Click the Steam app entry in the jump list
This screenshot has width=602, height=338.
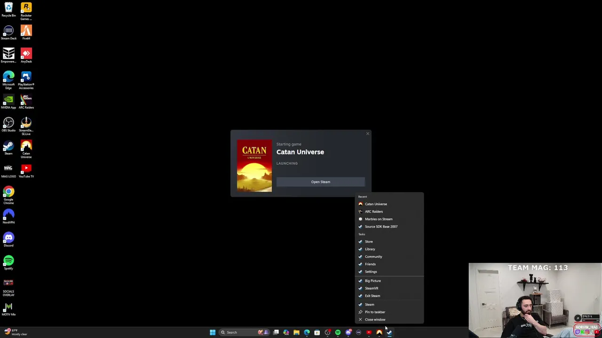point(389,304)
